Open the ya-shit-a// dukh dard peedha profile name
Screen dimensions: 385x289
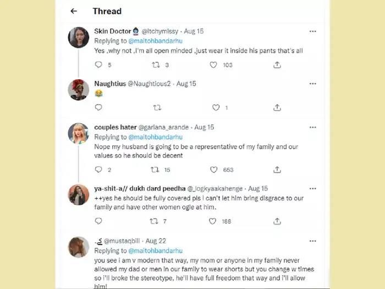(x=140, y=188)
